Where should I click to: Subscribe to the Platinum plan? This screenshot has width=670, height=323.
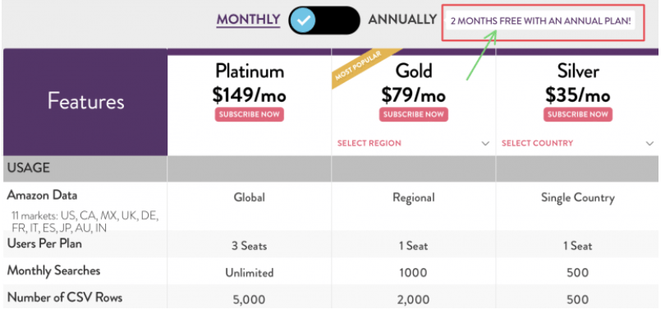tap(249, 115)
